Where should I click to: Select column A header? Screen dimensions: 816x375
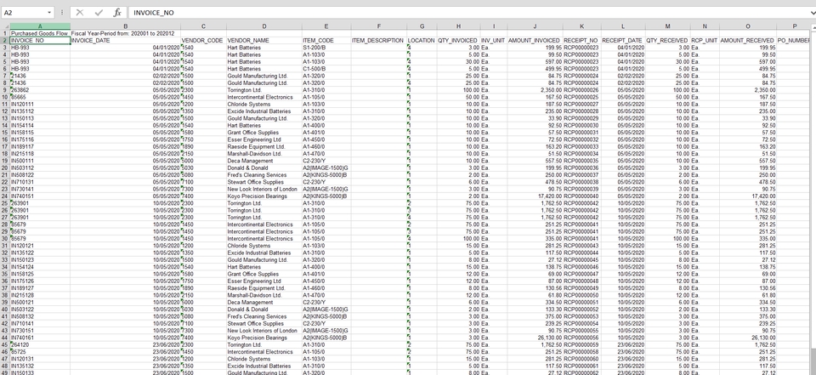pyautogui.click(x=40, y=26)
